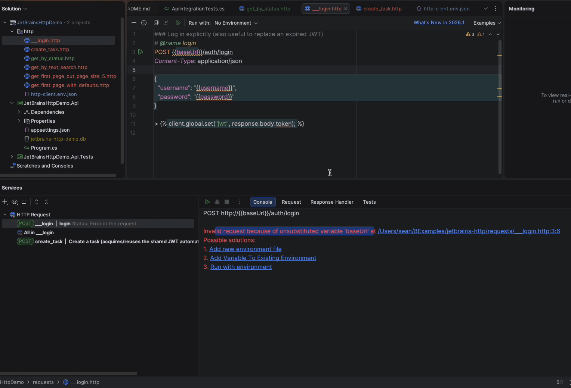571x388 pixels.
Task: Go to next highlighted problem arrow
Action: (498, 34)
